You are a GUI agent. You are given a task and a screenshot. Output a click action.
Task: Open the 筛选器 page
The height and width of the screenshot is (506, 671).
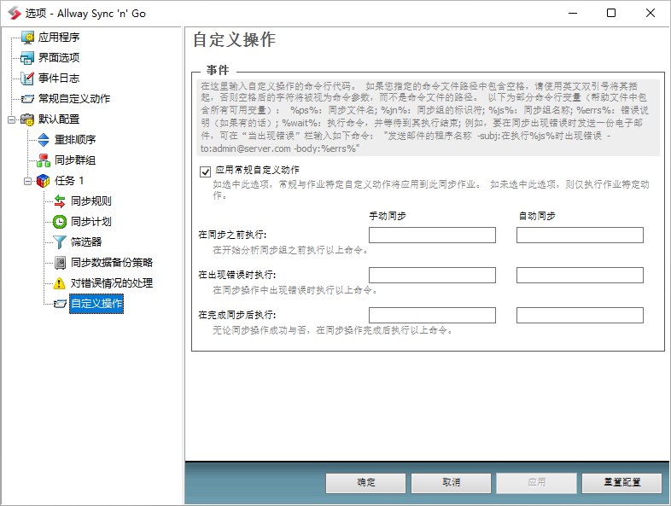86,242
